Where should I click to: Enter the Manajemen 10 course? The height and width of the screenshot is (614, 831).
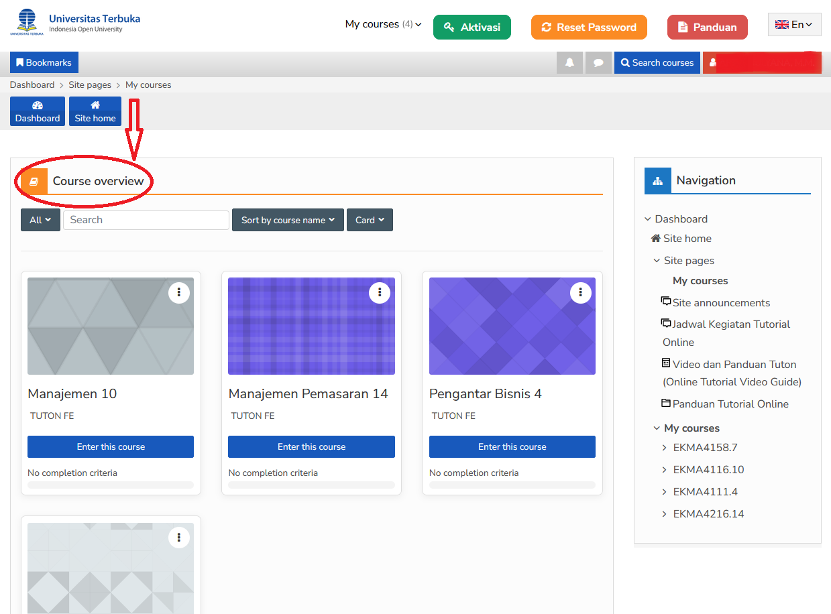[110, 446]
